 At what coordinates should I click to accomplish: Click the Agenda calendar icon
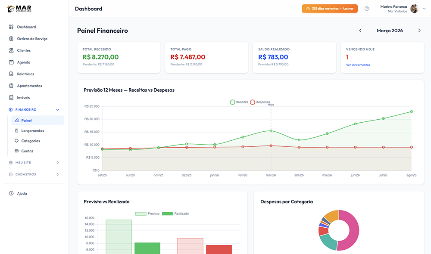(x=11, y=62)
